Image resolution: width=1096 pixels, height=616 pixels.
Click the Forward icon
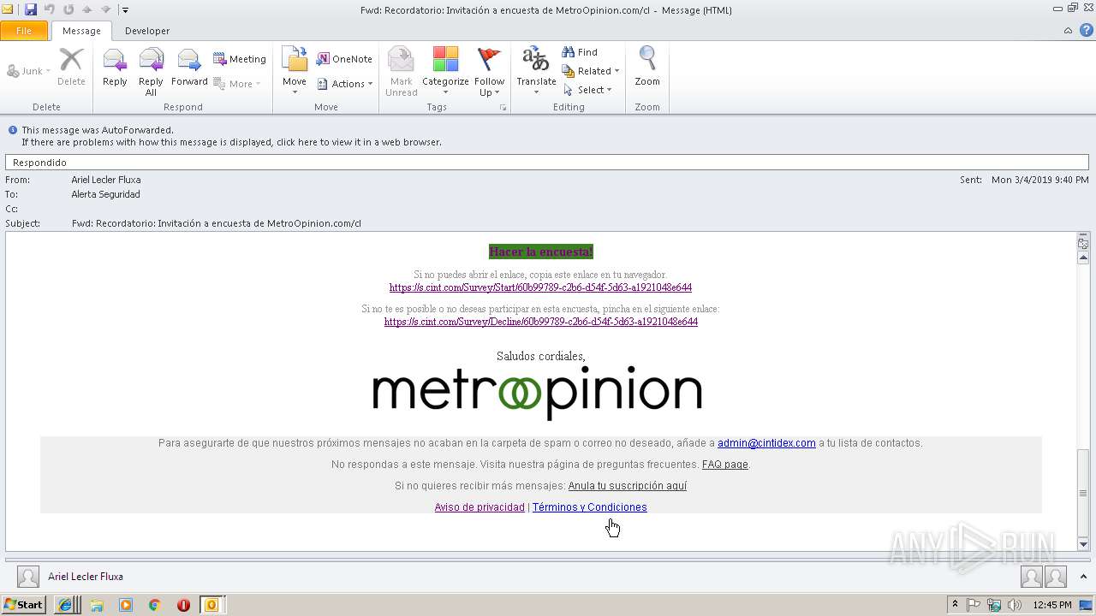tap(189, 68)
